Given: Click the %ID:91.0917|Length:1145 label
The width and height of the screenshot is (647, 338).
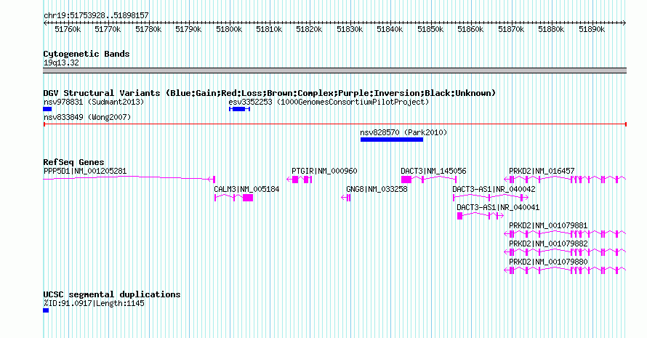Looking at the screenshot, I should click(94, 303).
